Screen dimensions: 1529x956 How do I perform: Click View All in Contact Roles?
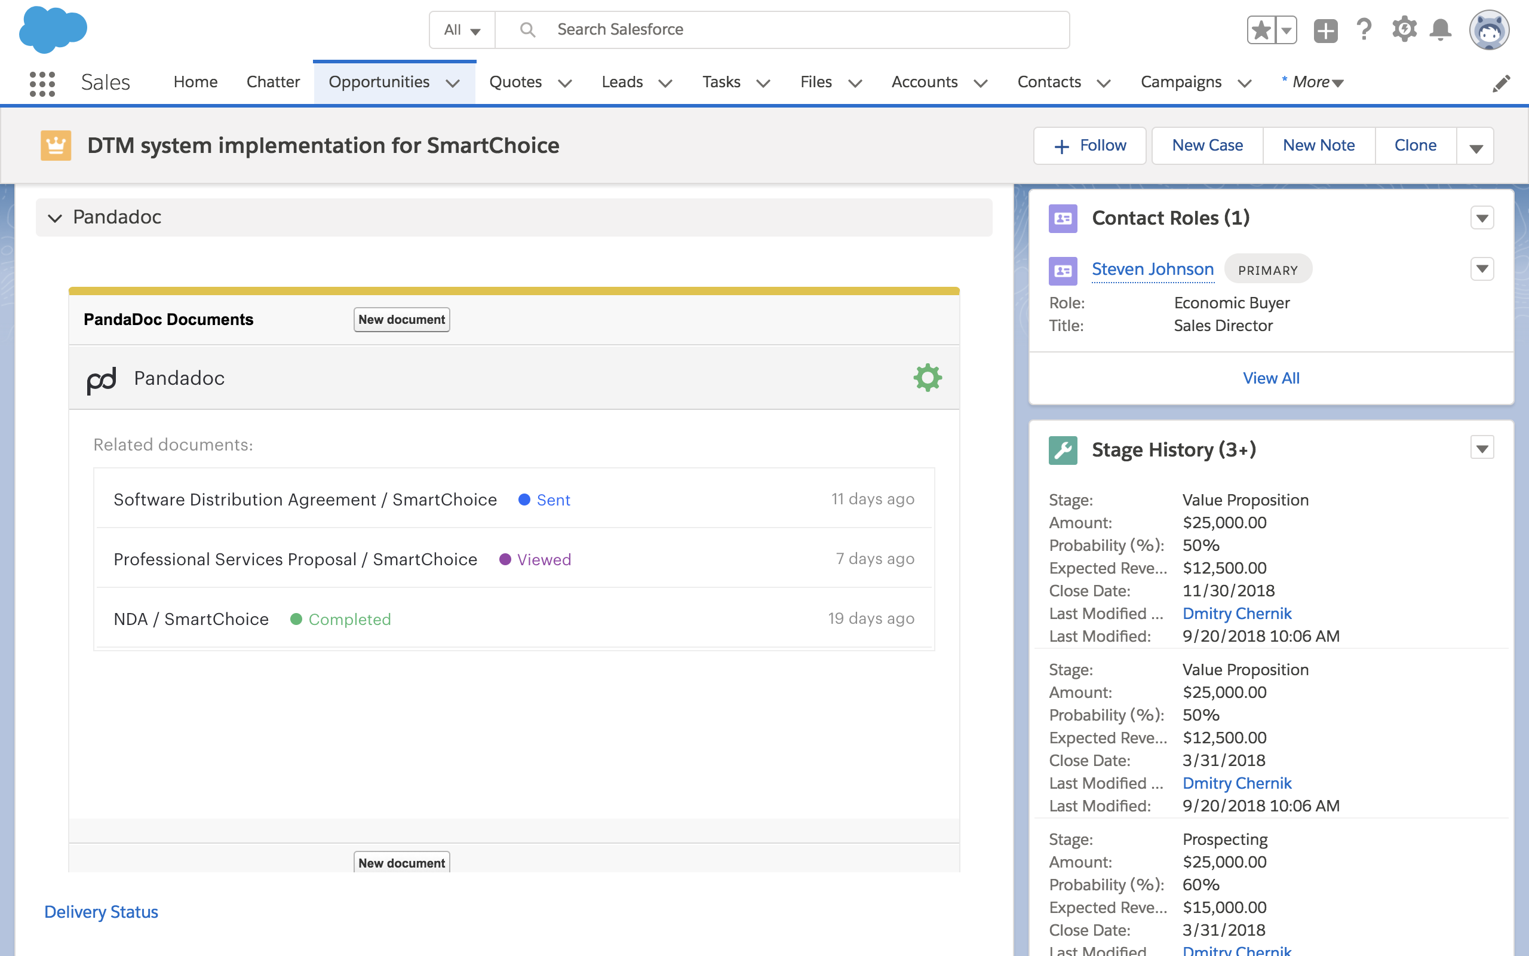[1271, 378]
